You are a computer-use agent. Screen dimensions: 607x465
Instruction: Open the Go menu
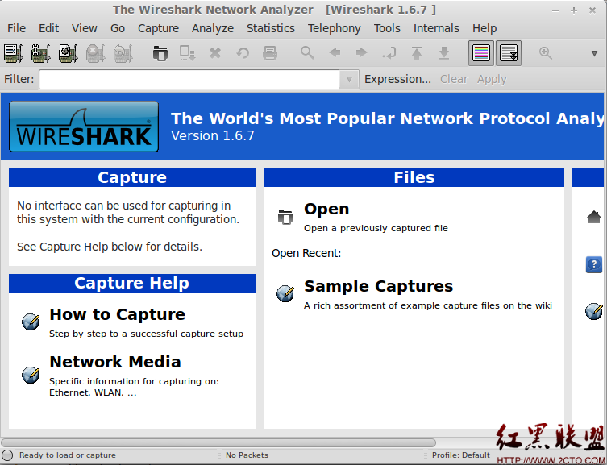(118, 28)
